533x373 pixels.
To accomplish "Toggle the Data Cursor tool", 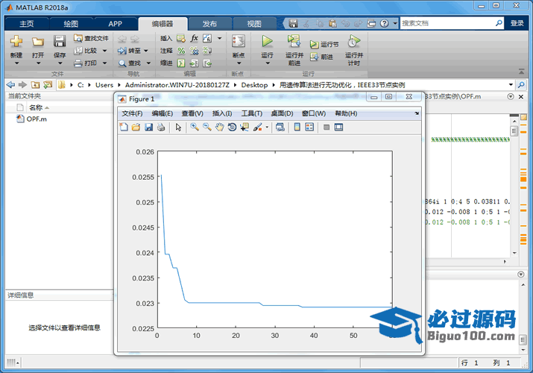I will point(245,128).
